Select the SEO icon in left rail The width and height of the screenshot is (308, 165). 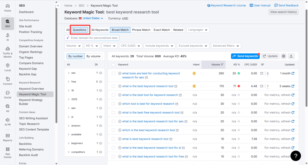pos(8,23)
